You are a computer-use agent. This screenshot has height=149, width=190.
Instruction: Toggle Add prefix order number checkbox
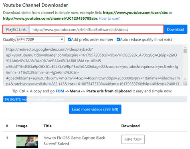(69, 39)
